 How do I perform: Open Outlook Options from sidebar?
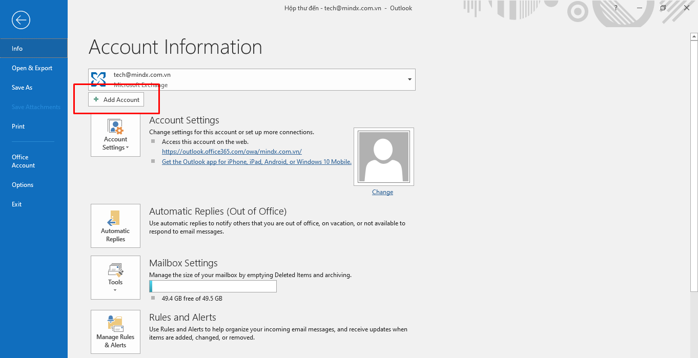[x=23, y=185]
